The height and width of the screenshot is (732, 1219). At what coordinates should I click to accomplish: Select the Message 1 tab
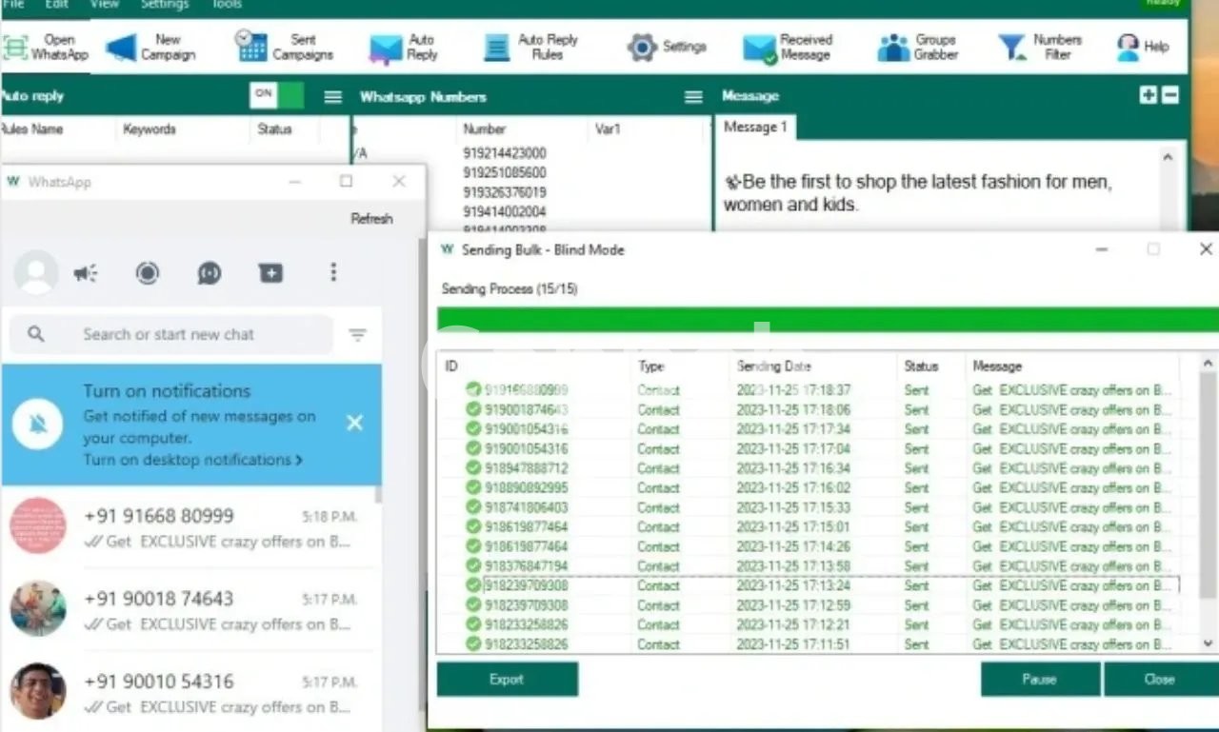(x=755, y=128)
